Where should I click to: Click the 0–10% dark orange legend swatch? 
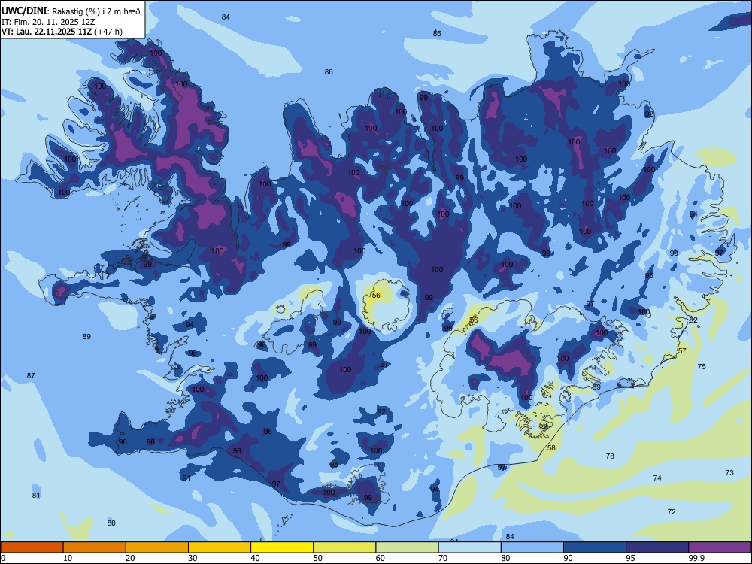tap(32, 547)
